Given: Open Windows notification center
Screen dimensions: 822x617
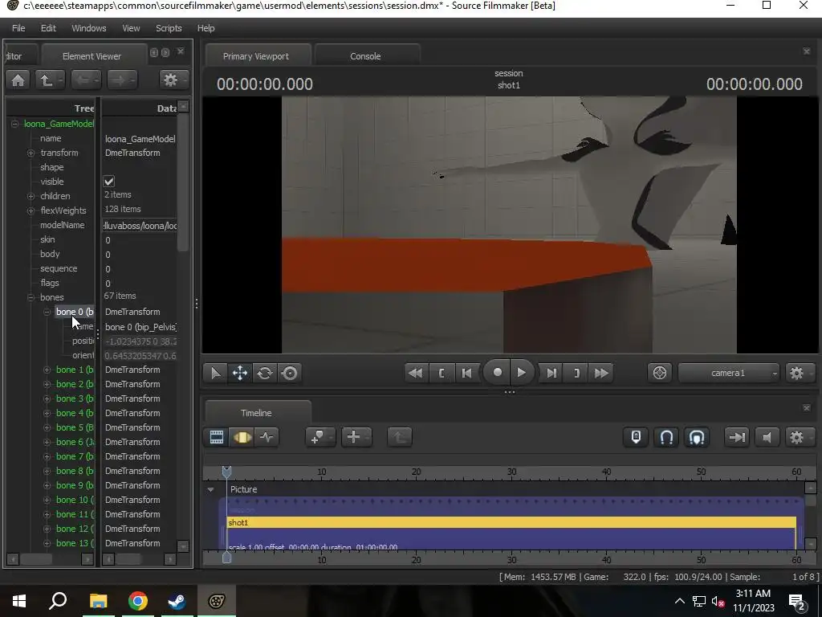Looking at the screenshot, I should (797, 601).
